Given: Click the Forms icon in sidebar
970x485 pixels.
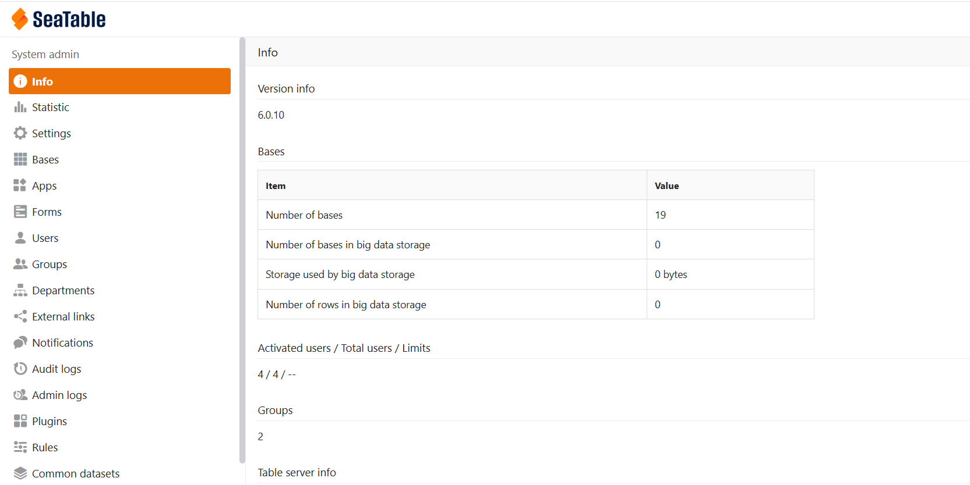Looking at the screenshot, I should 20,212.
